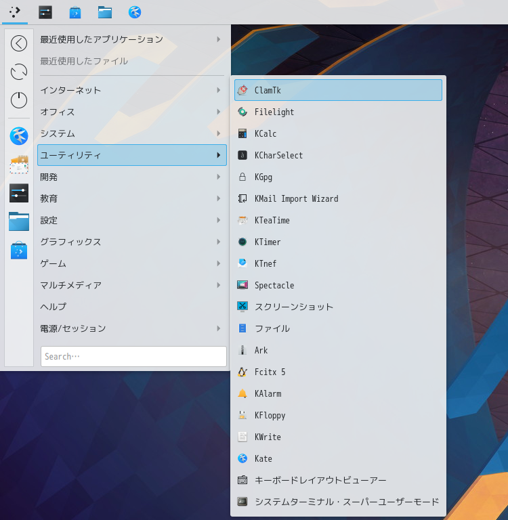This screenshot has height=520, width=508.
Task: Select the インターネット category
Action: (132, 90)
